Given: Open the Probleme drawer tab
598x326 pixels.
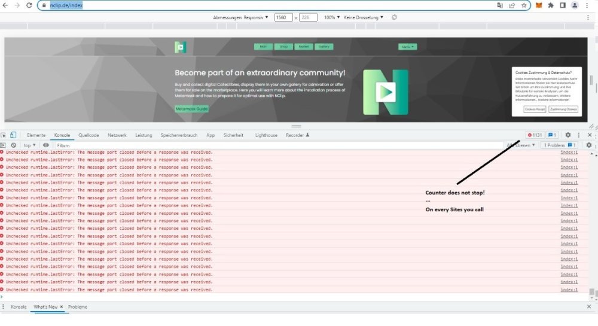Looking at the screenshot, I should tap(78, 307).
